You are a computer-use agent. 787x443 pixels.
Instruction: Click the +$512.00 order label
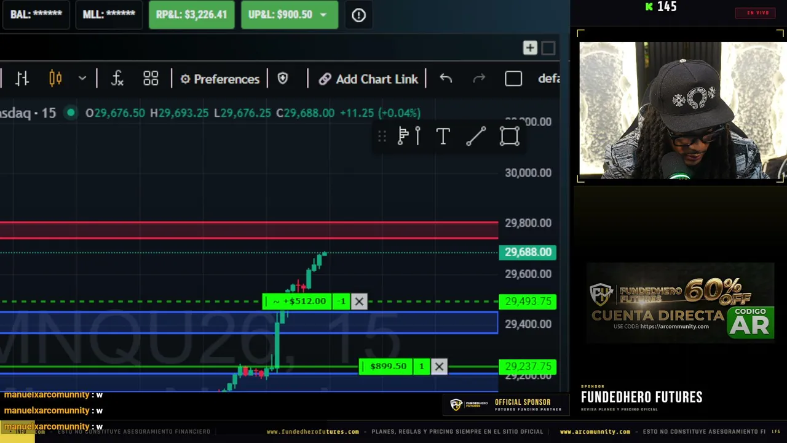click(x=298, y=301)
